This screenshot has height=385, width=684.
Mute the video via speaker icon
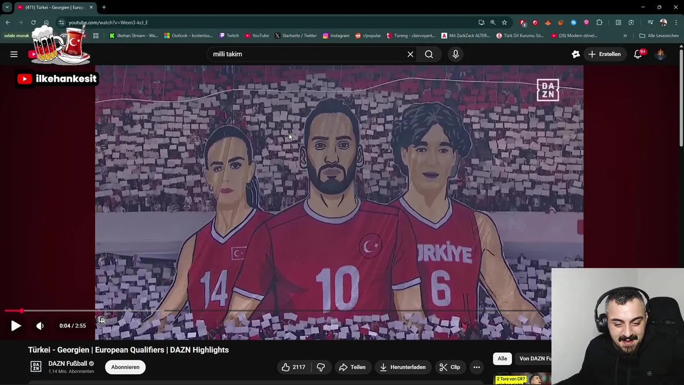click(x=40, y=326)
